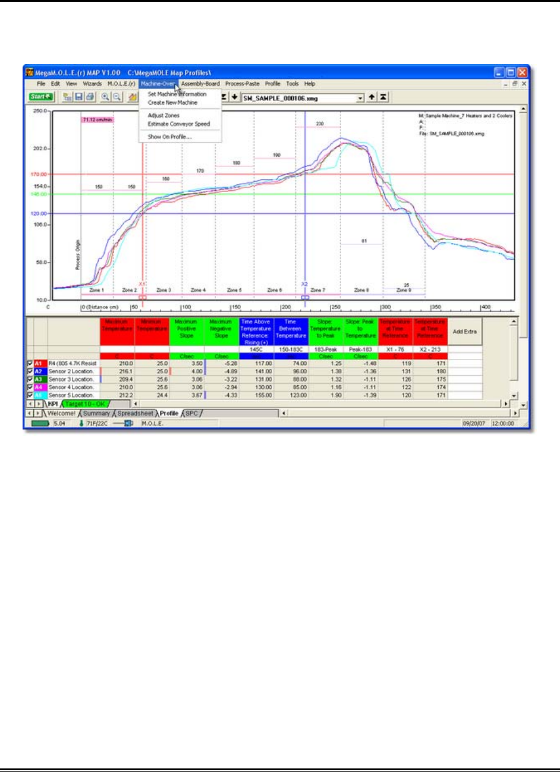Switch to the Spreadsheet tab
The height and width of the screenshot is (772, 560).
click(135, 413)
